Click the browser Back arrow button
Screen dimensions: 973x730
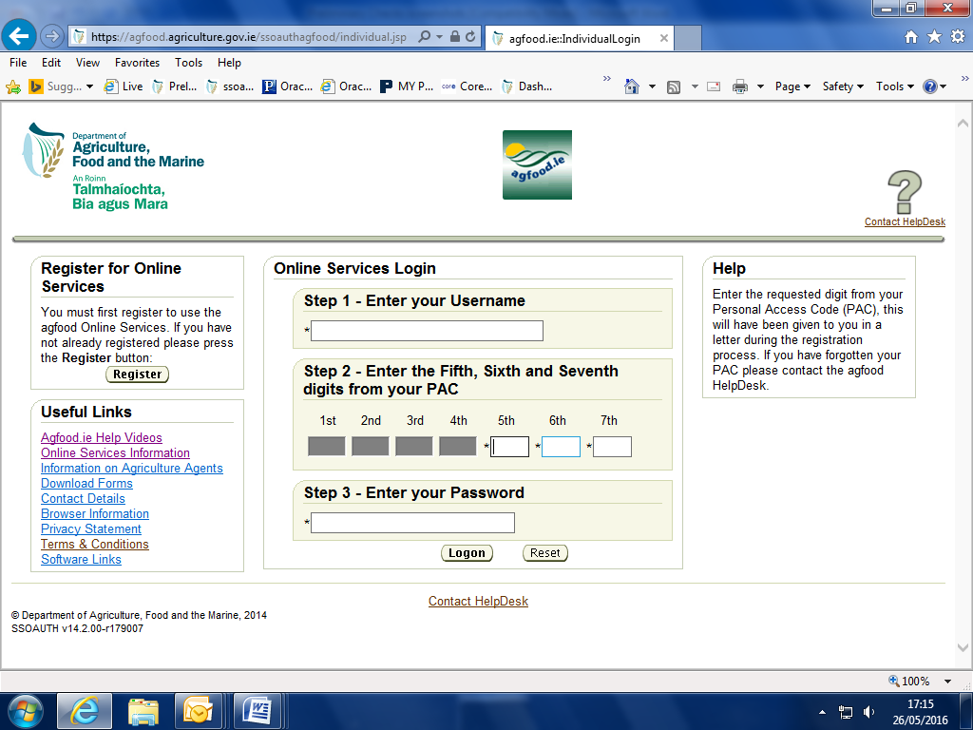click(21, 37)
